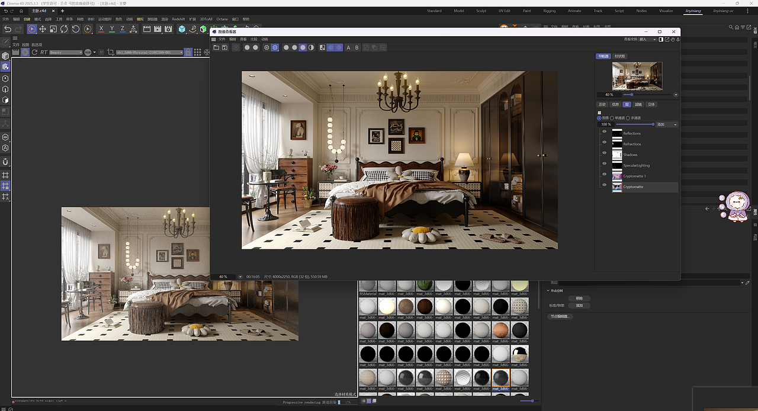Adjust the material thumbnail size slider
Image resolution: width=758 pixels, height=411 pixels.
pos(529,401)
